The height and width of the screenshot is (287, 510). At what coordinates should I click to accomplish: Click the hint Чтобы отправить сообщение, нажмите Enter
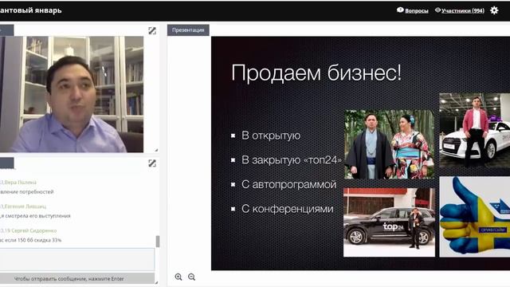69,279
